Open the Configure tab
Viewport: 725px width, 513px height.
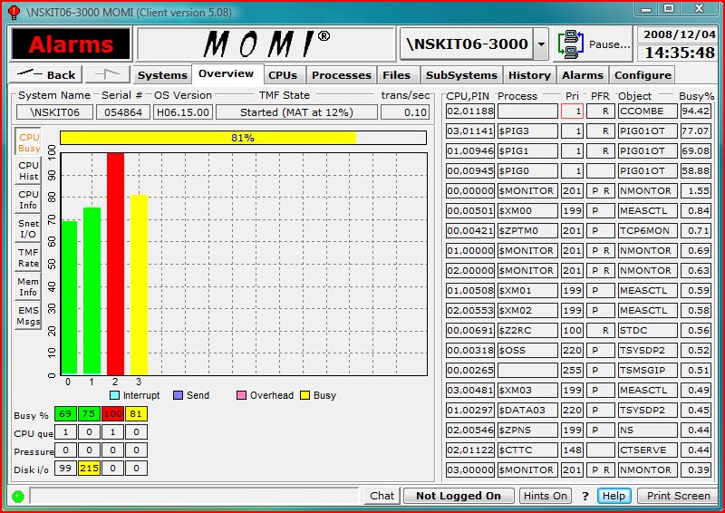643,75
